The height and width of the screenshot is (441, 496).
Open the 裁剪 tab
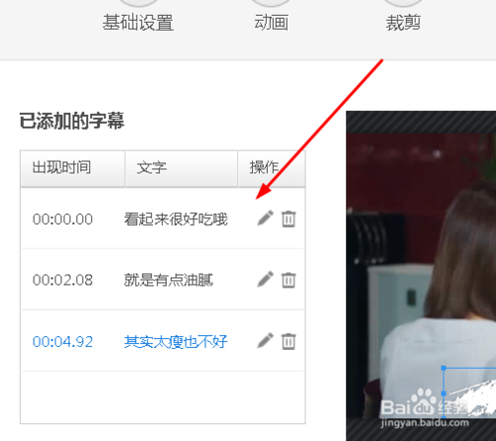[403, 23]
